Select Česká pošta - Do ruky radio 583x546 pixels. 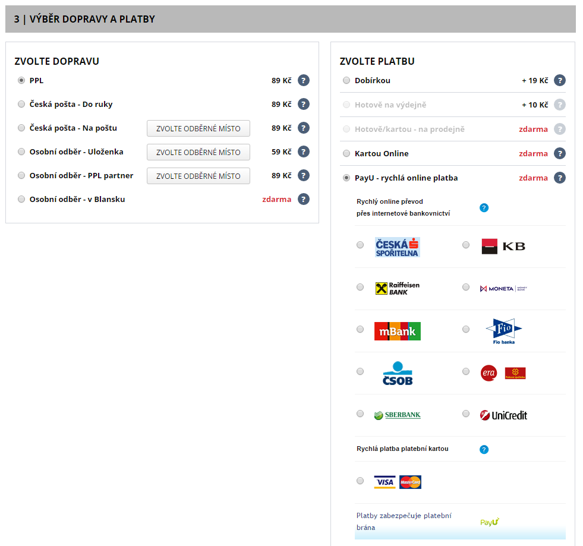pyautogui.click(x=21, y=104)
